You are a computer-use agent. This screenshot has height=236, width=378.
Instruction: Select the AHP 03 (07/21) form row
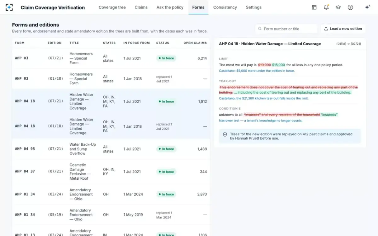(x=111, y=58)
